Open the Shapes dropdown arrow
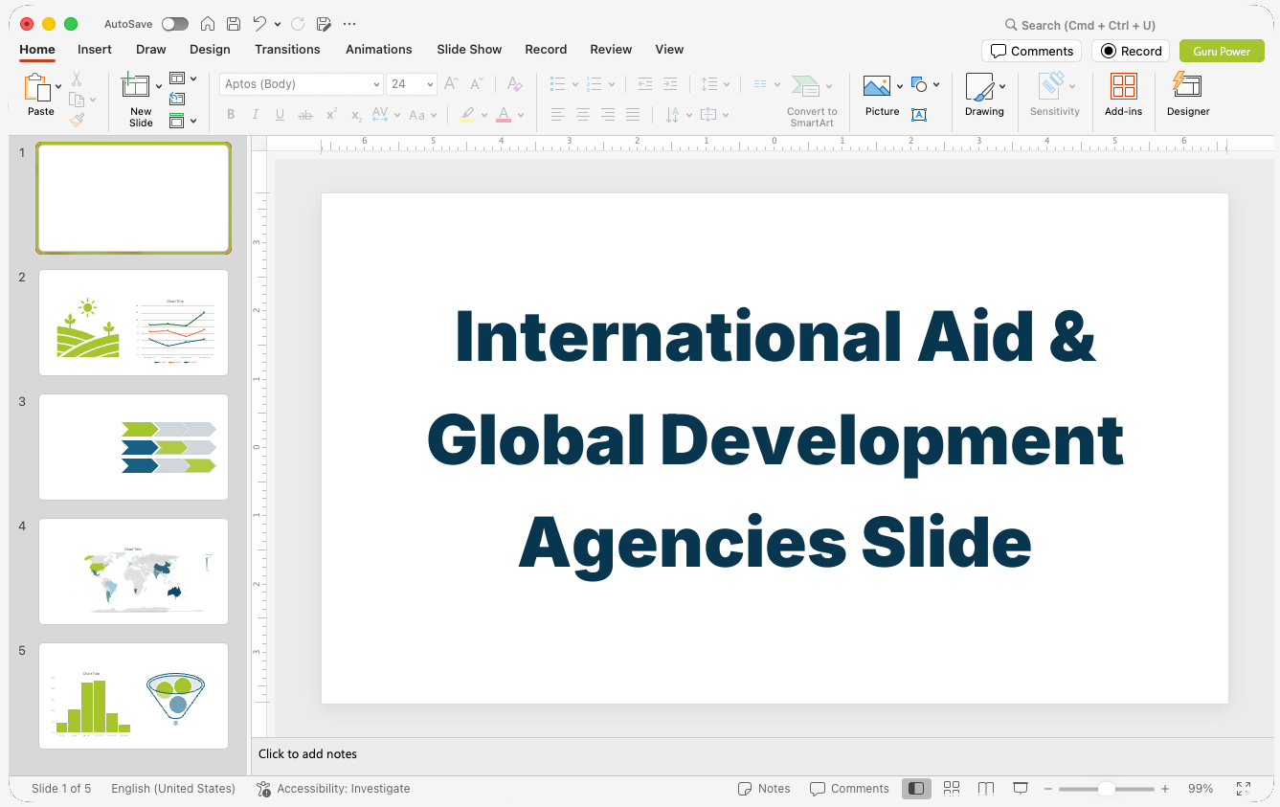Viewport: 1280px width, 807px height. 936,85
